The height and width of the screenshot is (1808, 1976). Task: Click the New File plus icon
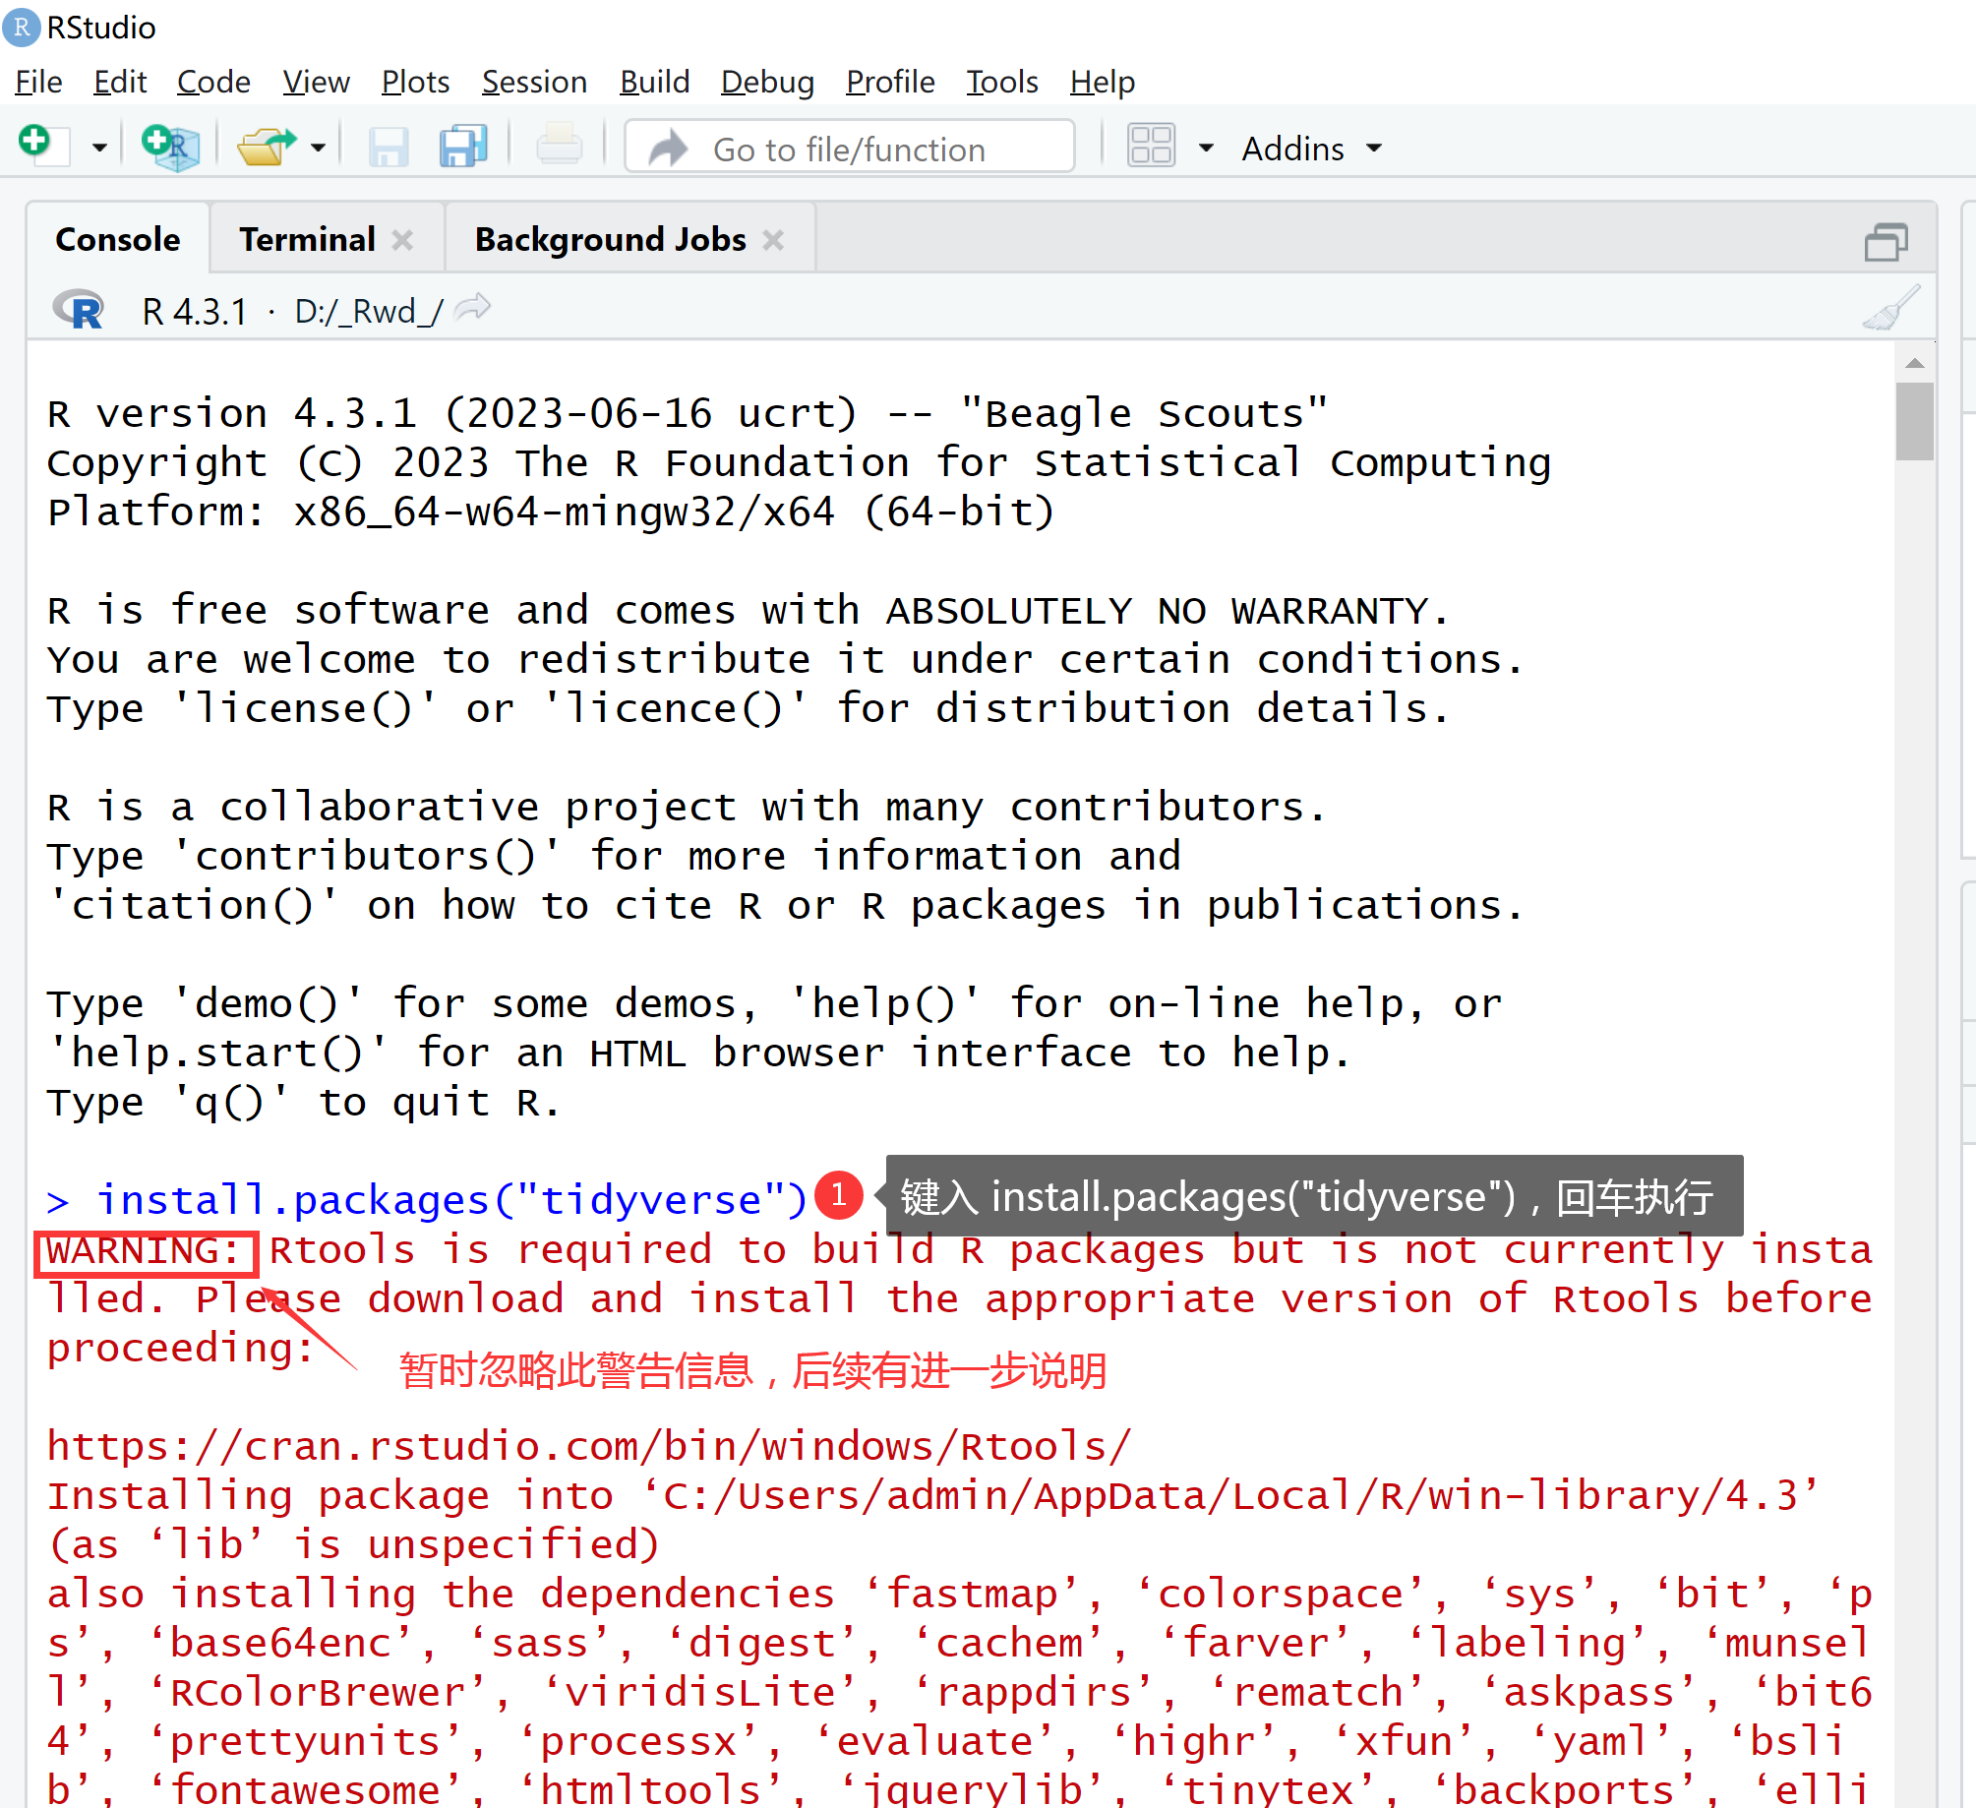pos(42,147)
